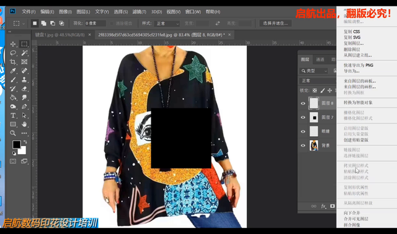Select the Spot Healing Brush tool
Screen dimensions: 397x234
pyautogui.click(x=24, y=71)
